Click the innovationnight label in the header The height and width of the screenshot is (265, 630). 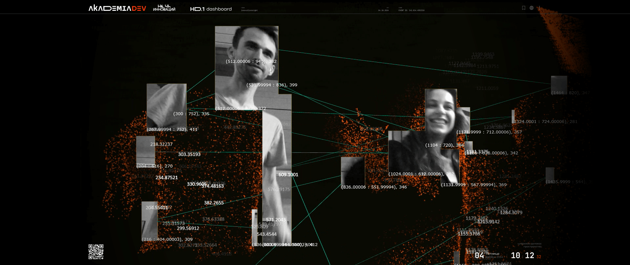click(x=249, y=10)
